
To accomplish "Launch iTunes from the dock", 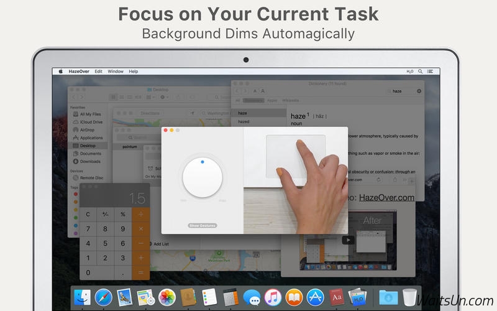I will 273,297.
